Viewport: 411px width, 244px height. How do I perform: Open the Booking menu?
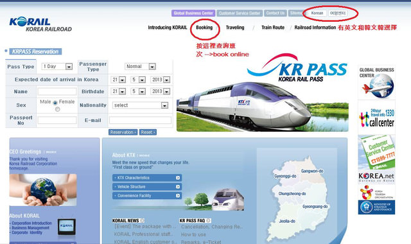(204, 28)
